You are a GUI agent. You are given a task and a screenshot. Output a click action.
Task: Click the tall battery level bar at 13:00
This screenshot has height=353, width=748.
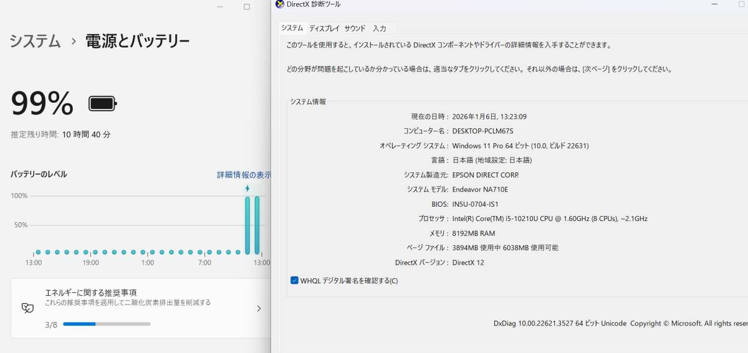(x=257, y=225)
